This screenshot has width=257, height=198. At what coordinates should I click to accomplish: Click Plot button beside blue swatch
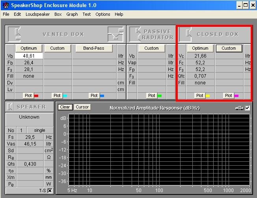tap(94, 95)
